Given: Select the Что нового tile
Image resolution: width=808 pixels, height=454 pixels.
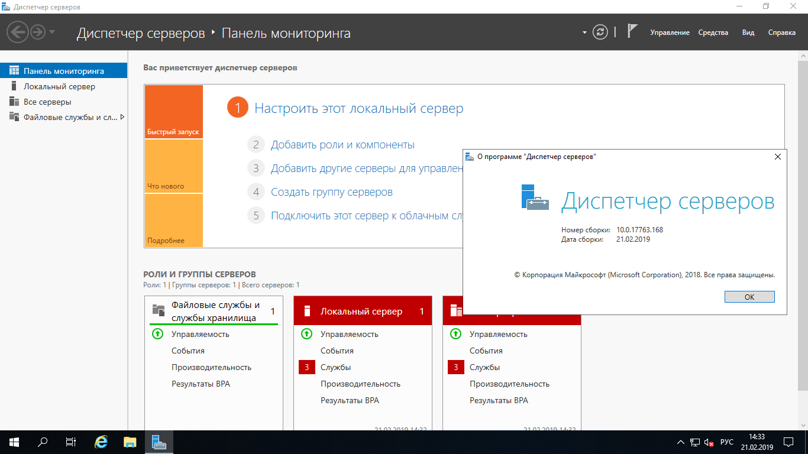Looking at the screenshot, I should pyautogui.click(x=173, y=166).
